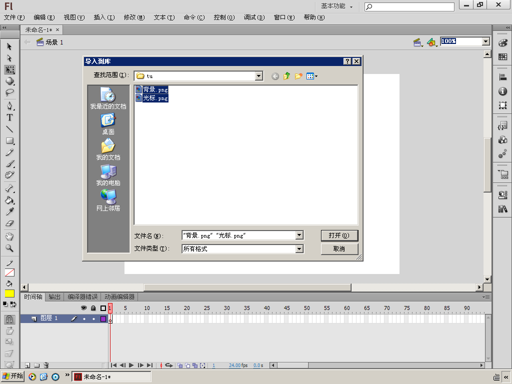Select the Rectangle tool

coord(9,140)
